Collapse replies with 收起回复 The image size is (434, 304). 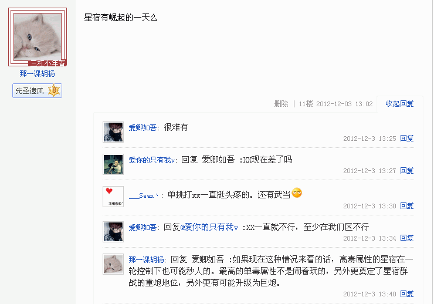tap(399, 104)
